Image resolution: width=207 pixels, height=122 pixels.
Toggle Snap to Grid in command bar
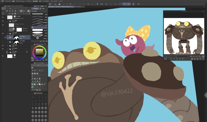tap(129, 4)
